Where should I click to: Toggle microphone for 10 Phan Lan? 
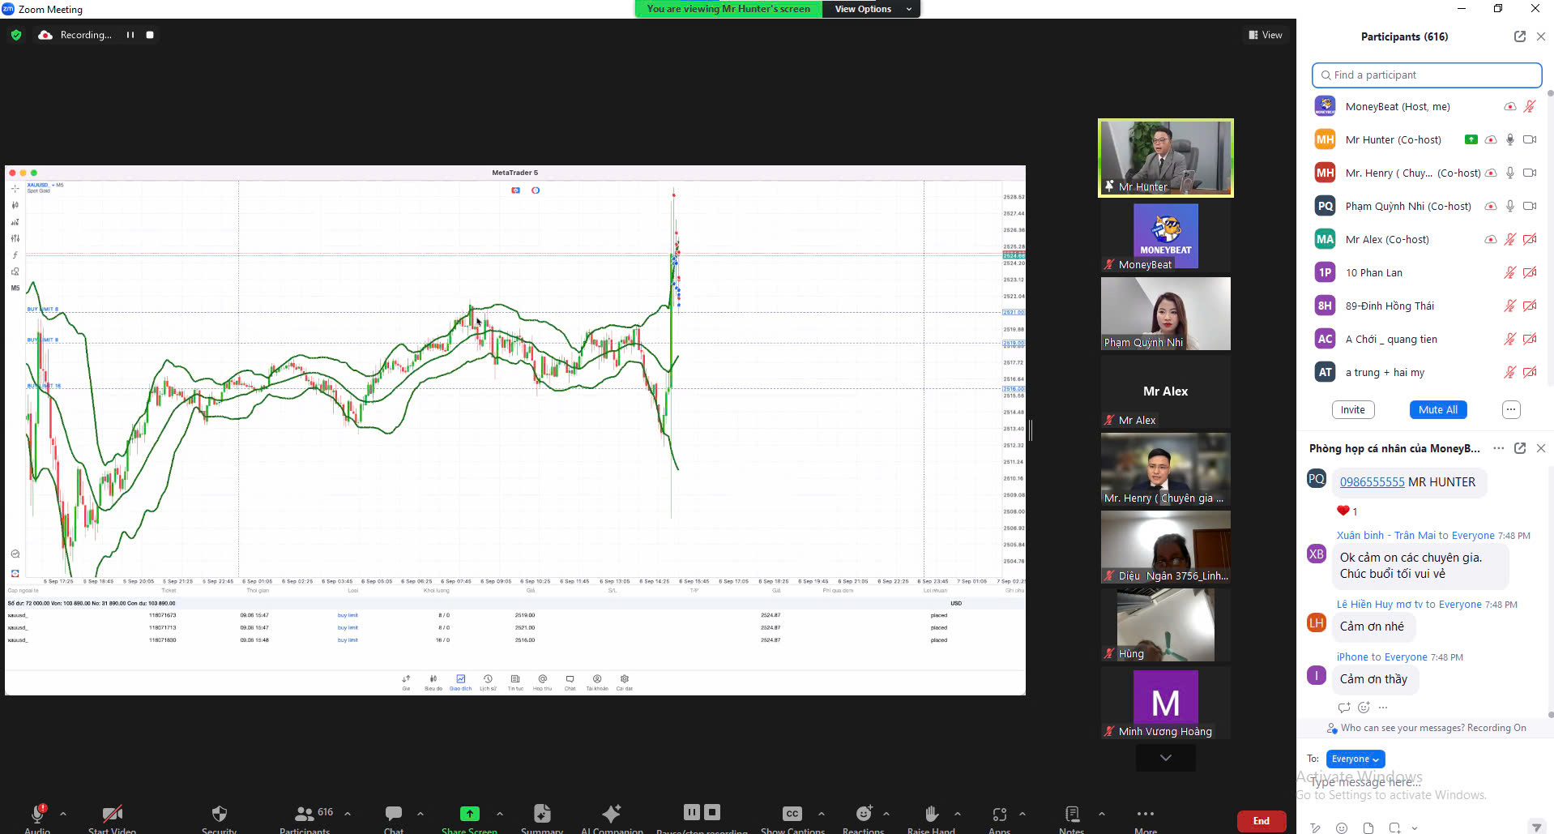point(1509,273)
